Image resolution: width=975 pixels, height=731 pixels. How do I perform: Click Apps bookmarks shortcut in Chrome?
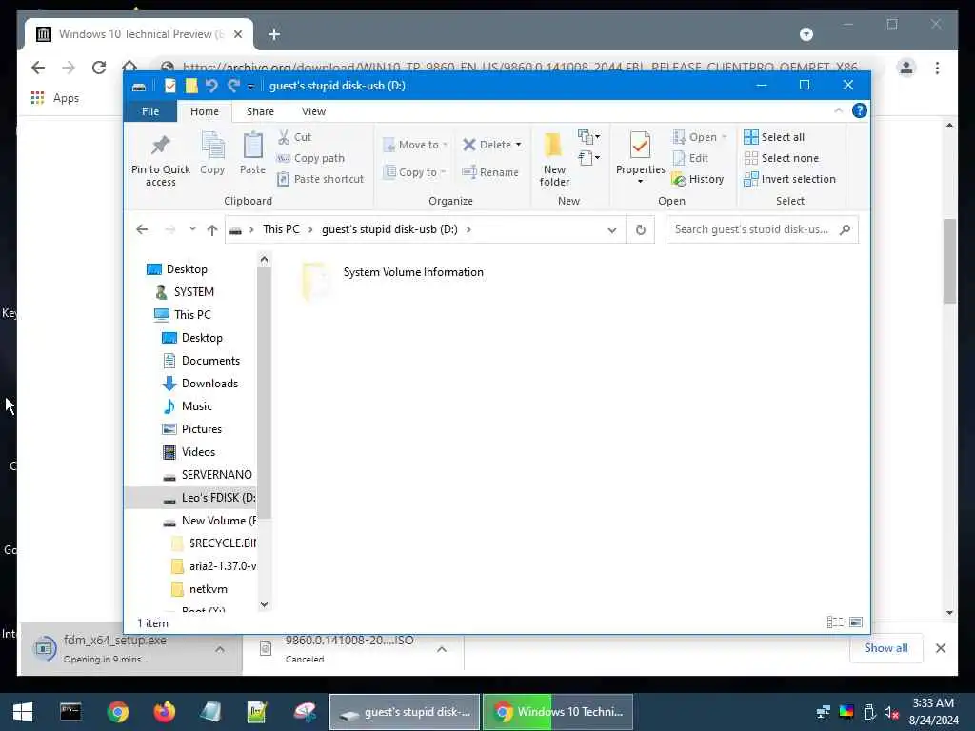55,98
